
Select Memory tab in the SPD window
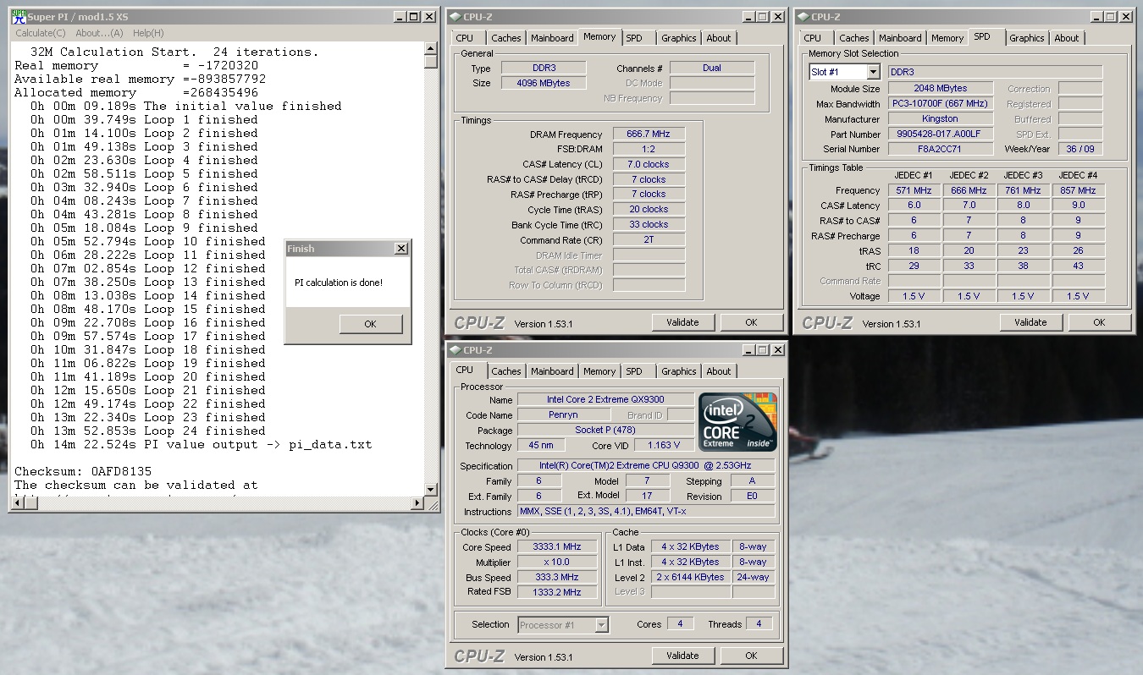947,38
